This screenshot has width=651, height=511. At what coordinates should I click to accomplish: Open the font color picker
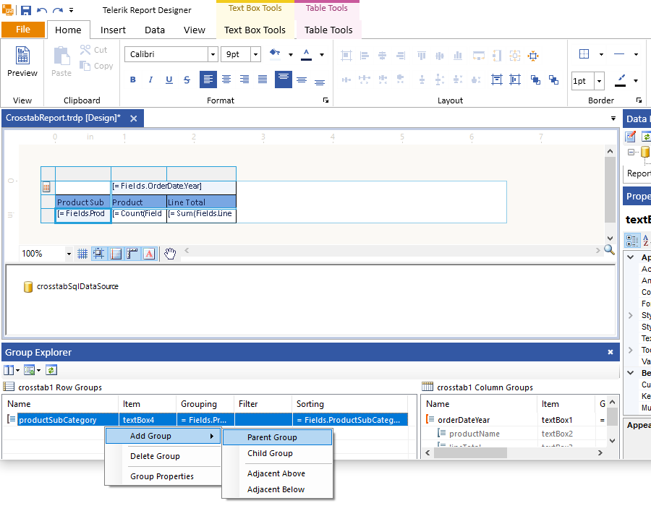306,54
